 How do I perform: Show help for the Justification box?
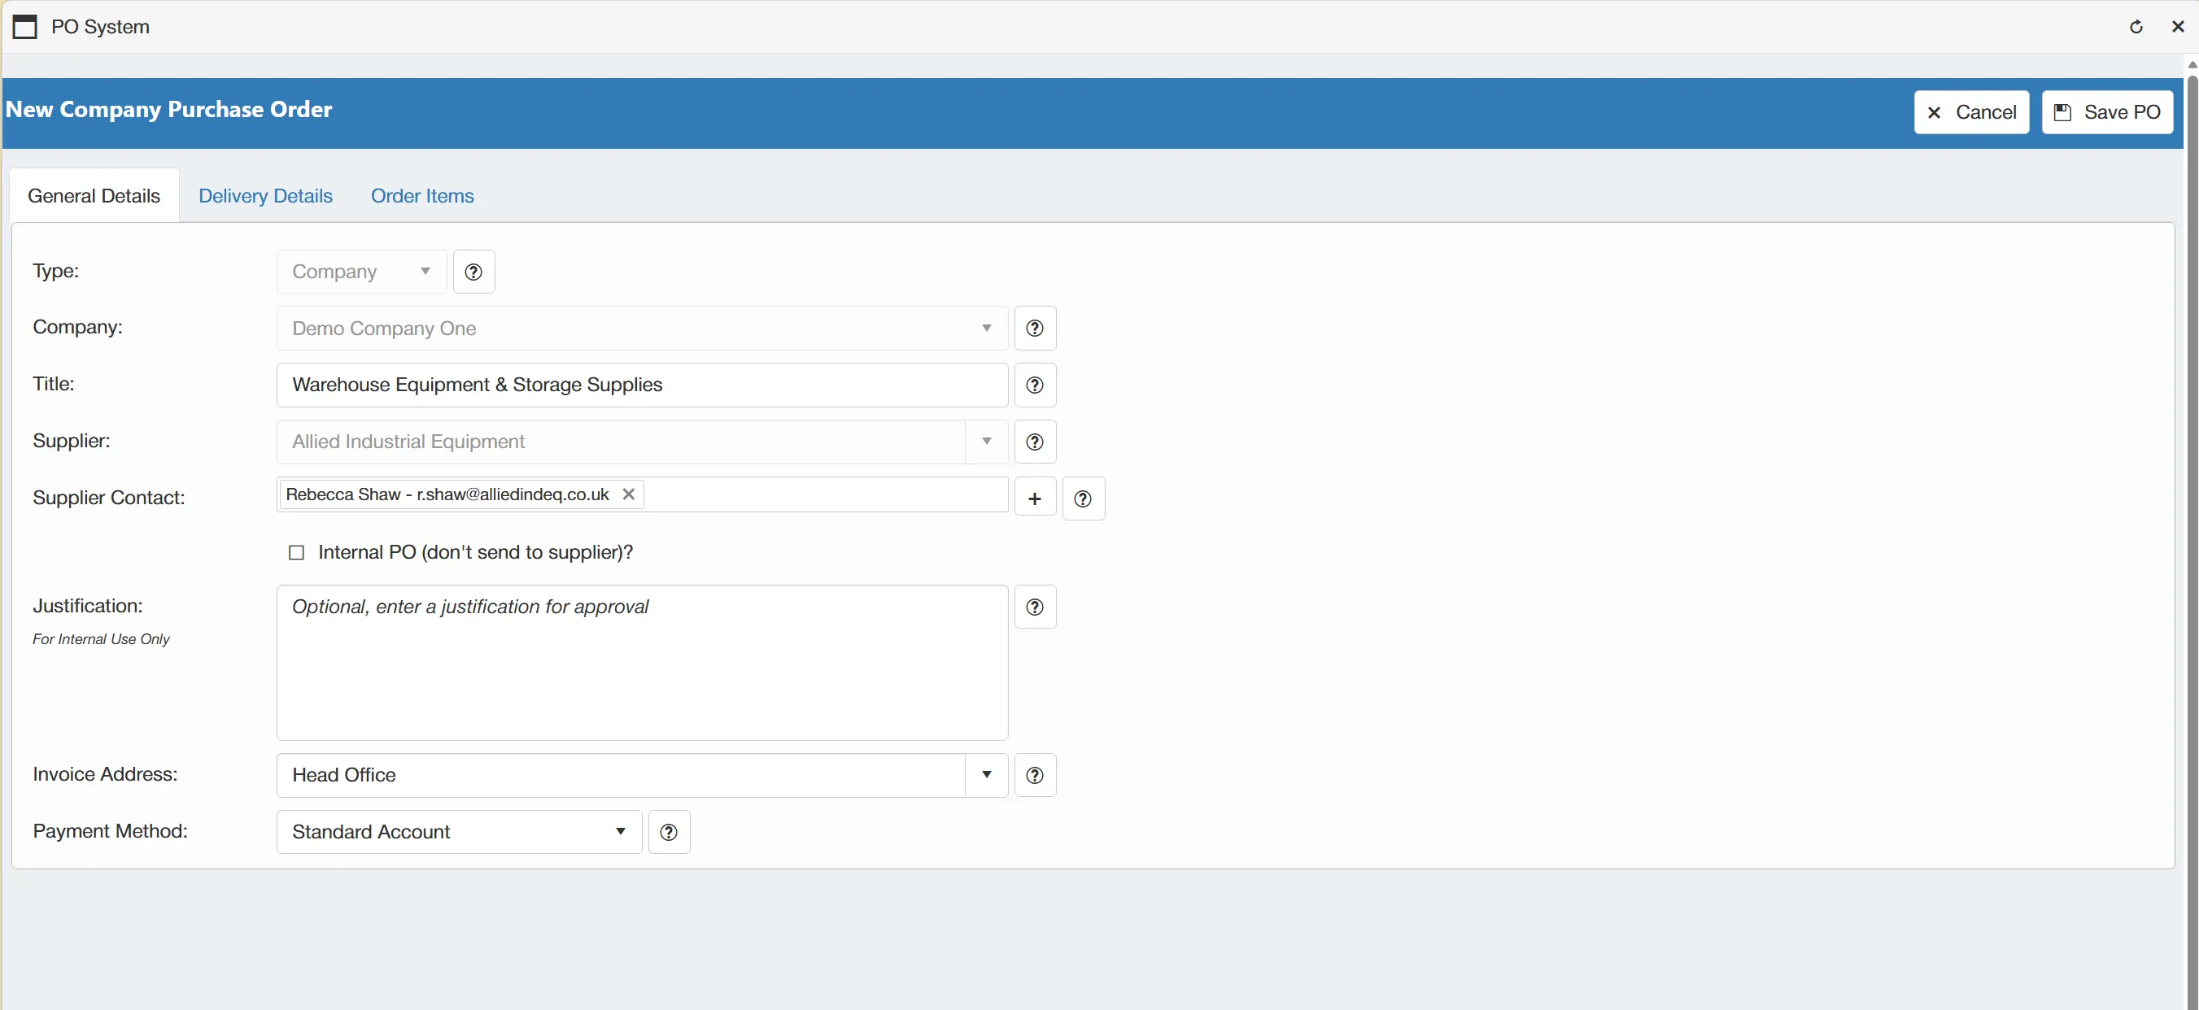tap(1035, 607)
